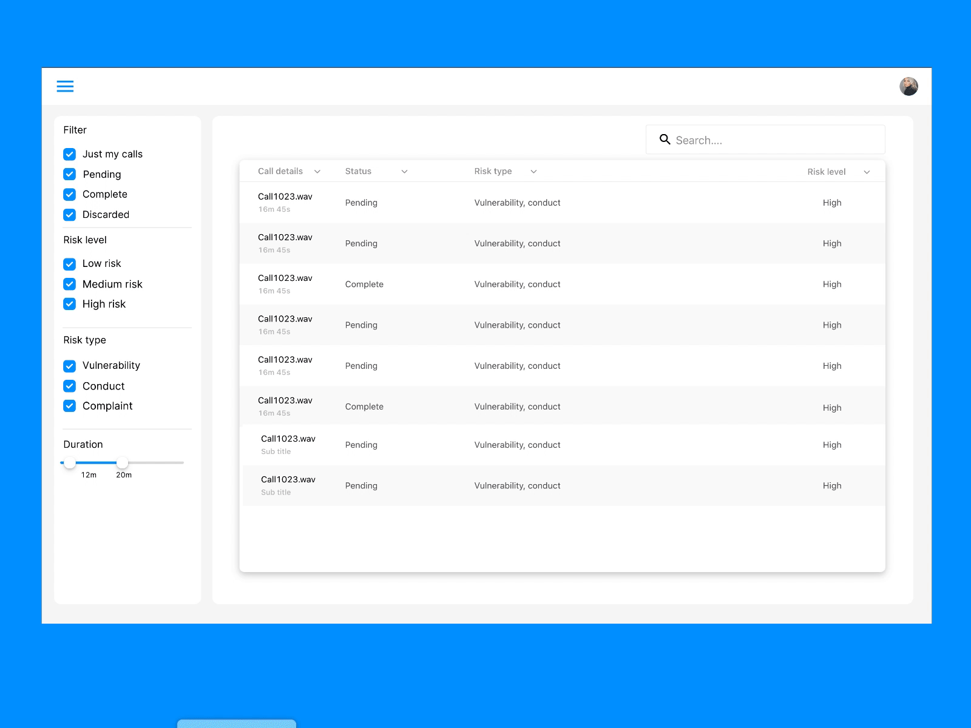Uncheck the High risk filter
This screenshot has height=728, width=971.
[69, 303]
